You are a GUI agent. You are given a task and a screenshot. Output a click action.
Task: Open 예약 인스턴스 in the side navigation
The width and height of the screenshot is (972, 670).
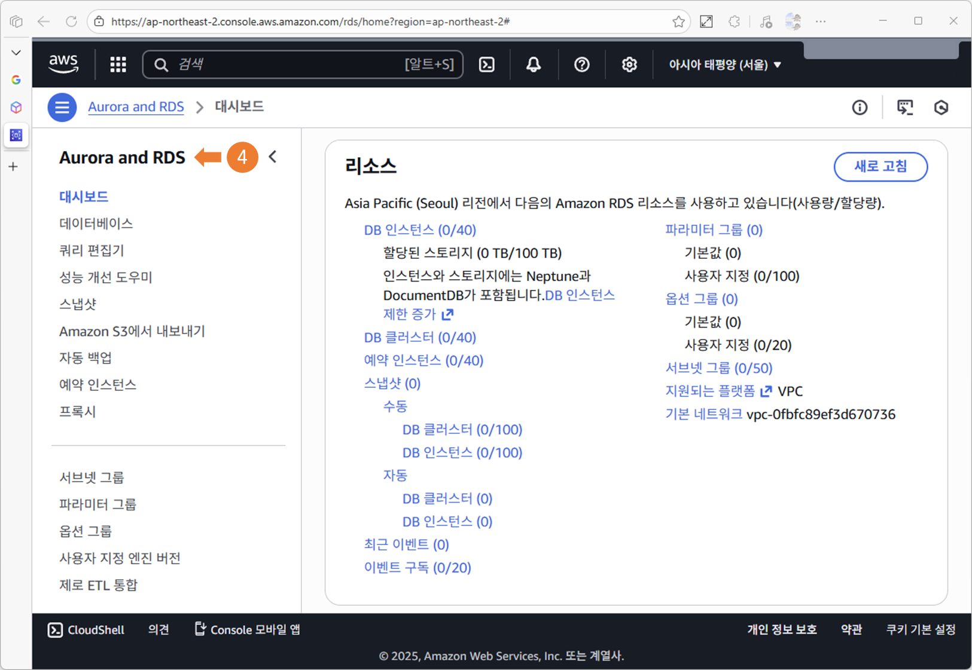coord(97,385)
